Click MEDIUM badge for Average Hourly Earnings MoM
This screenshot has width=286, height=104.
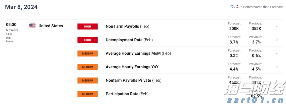coord(88,53)
